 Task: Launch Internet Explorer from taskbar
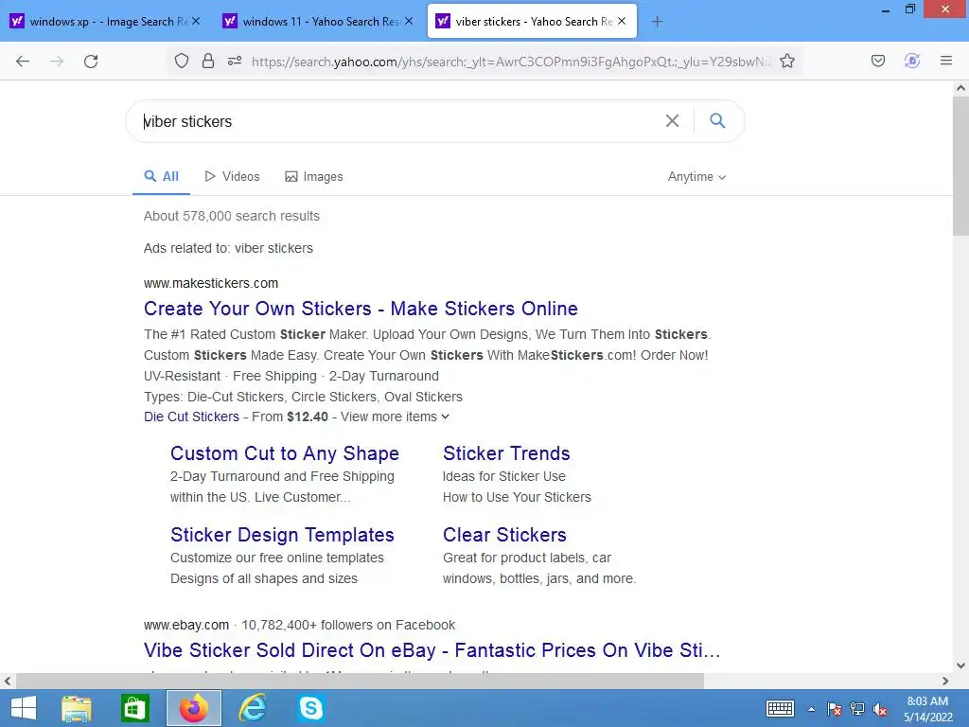click(x=253, y=708)
